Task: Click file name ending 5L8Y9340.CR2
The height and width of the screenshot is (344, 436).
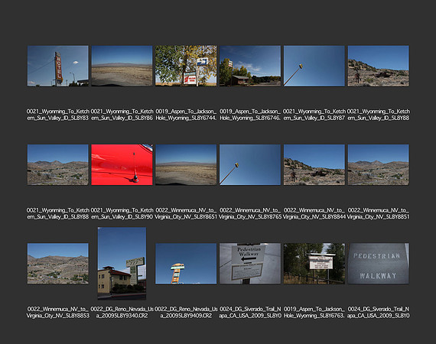Action: (x=122, y=313)
